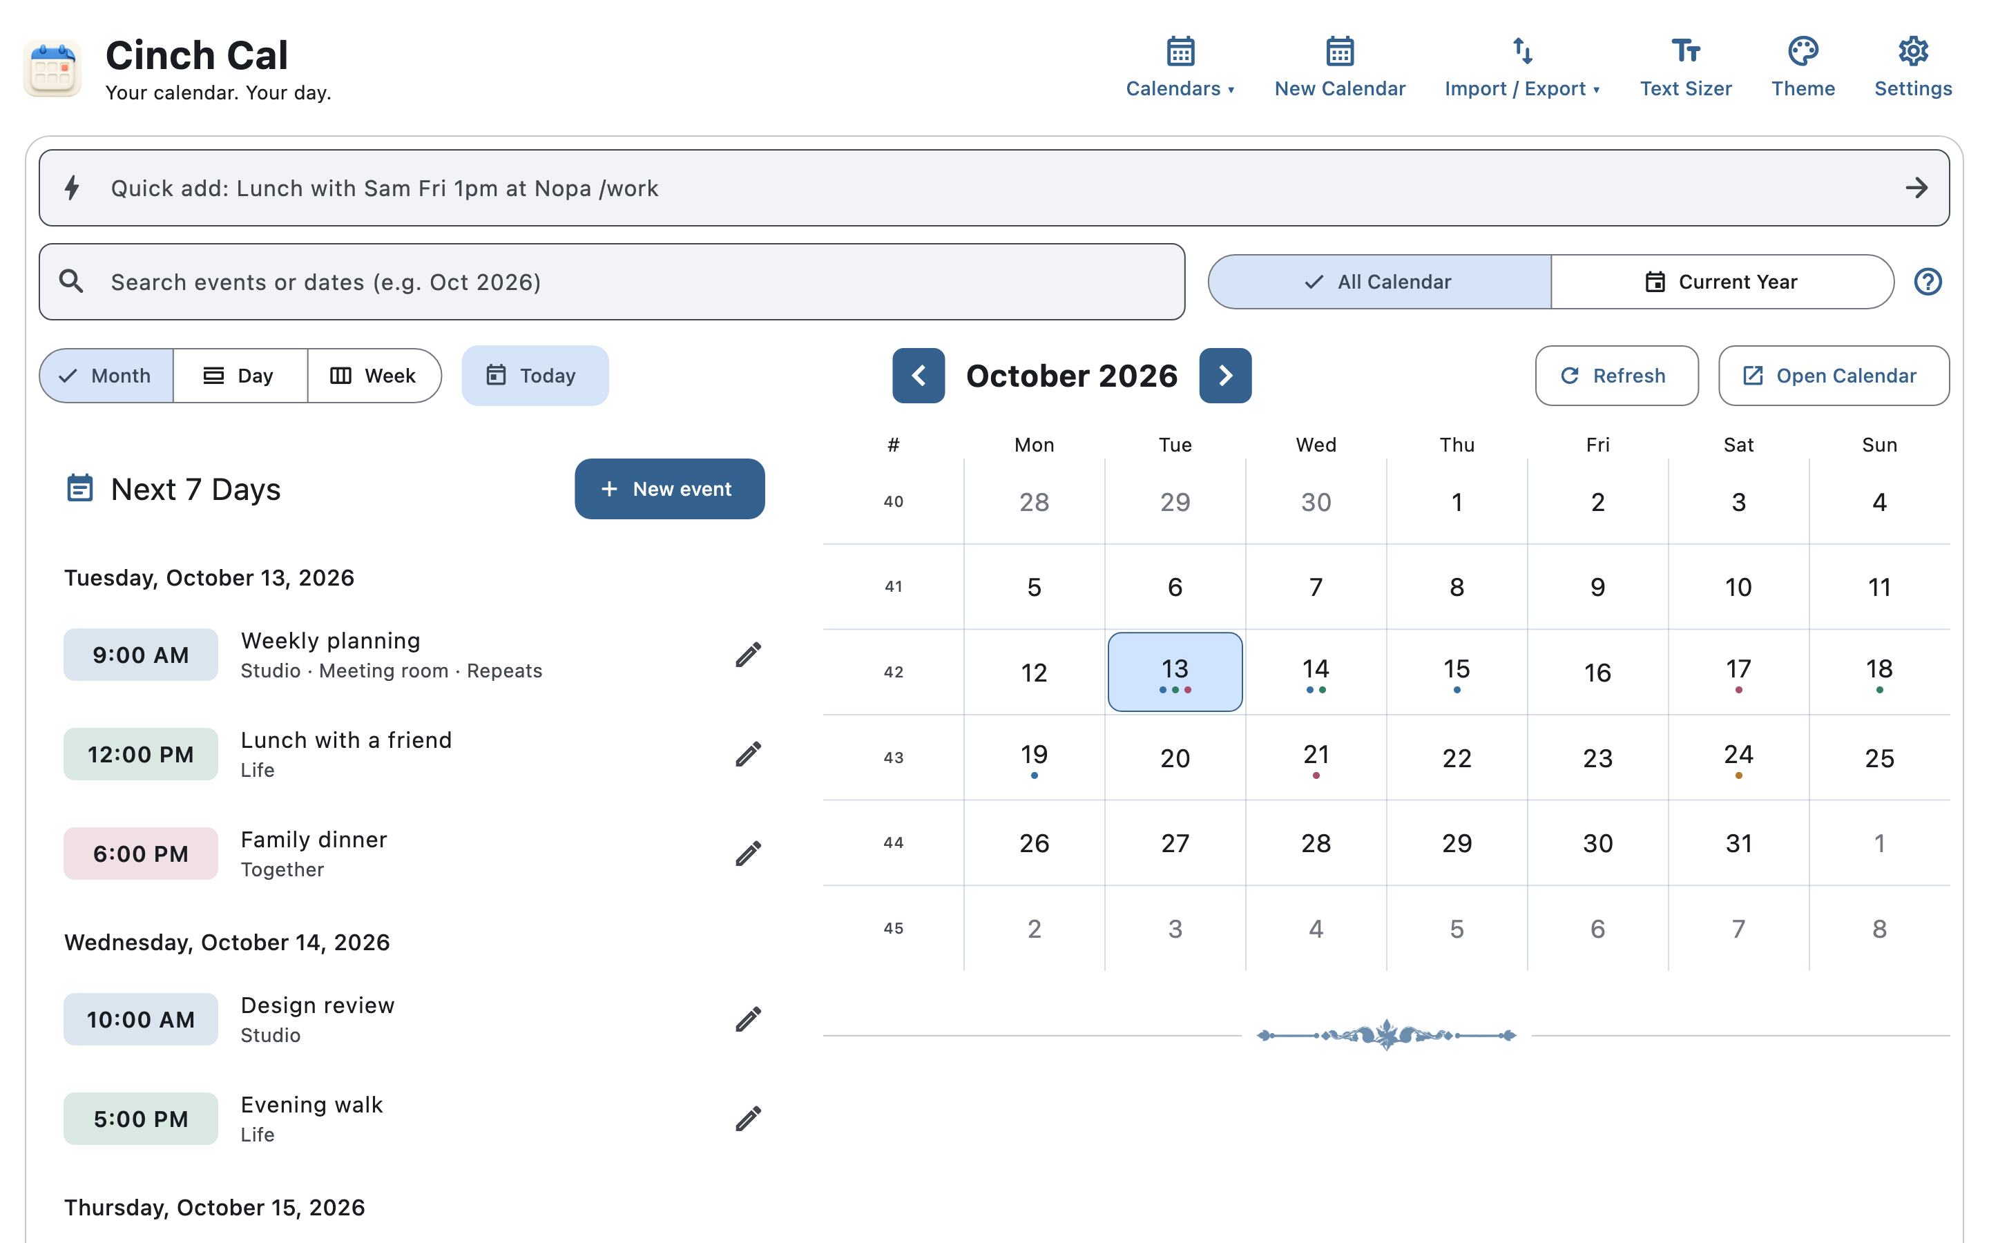Select September 28 in week 40

(1034, 501)
